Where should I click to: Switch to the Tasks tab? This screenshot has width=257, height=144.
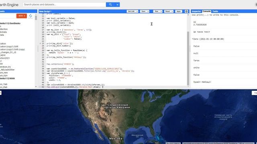215,11
